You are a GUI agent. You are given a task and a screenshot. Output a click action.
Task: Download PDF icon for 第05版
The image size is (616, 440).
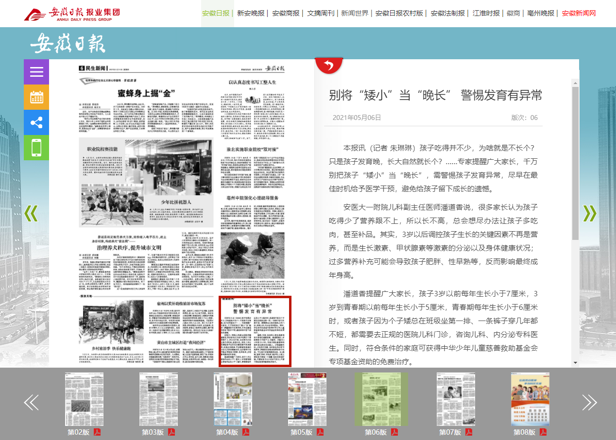320,432
